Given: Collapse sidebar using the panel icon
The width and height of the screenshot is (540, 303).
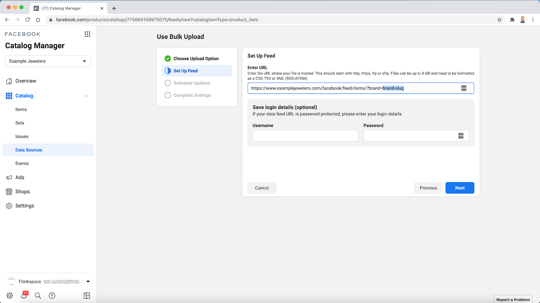Looking at the screenshot, I should (87, 296).
